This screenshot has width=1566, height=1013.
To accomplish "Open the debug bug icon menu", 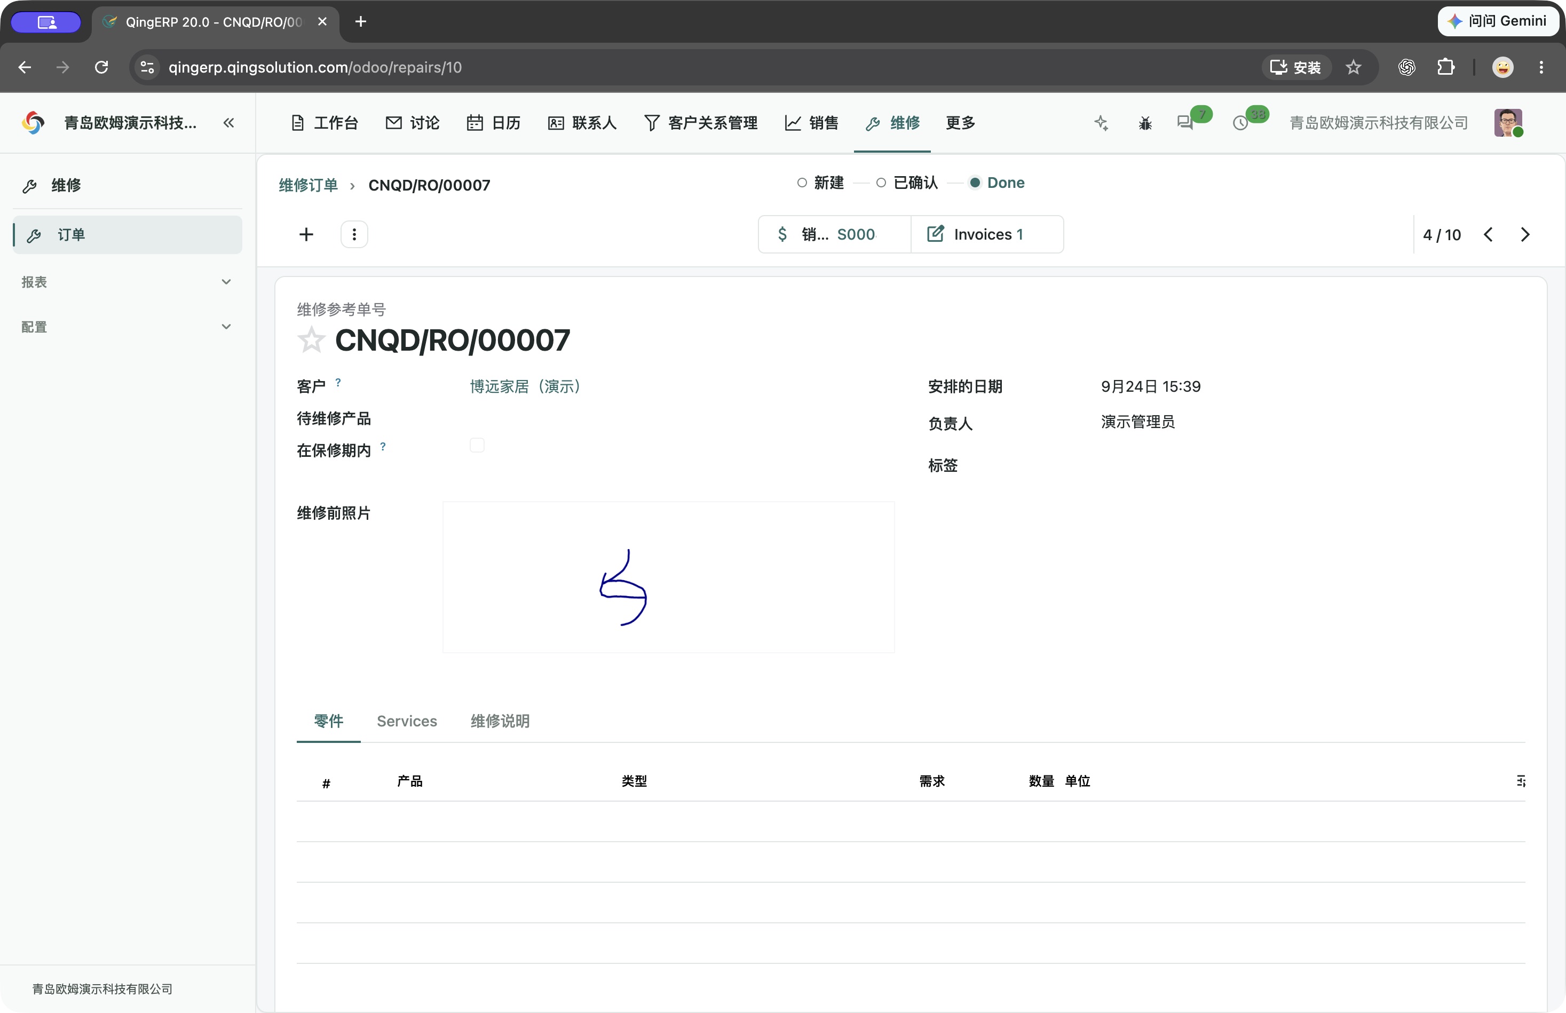I will [1145, 123].
